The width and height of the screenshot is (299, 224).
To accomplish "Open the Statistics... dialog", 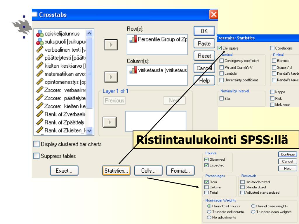I will click(x=116, y=170).
